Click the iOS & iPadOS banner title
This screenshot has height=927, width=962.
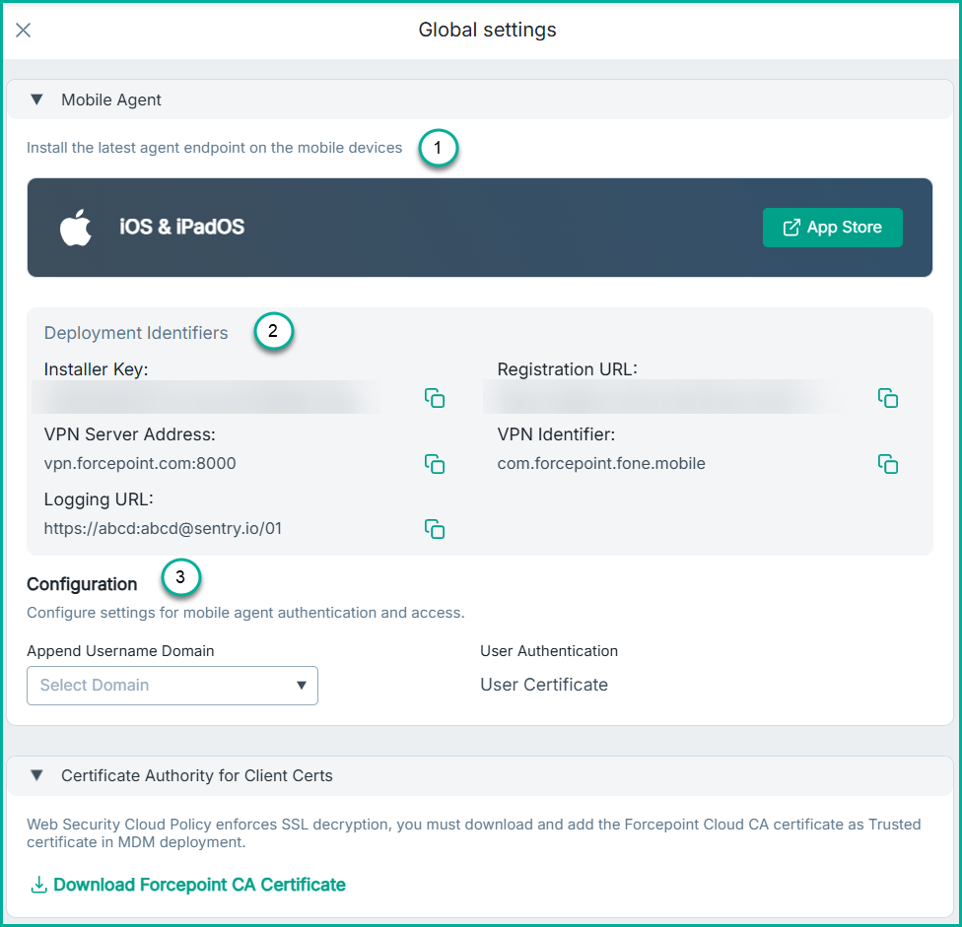point(182,228)
